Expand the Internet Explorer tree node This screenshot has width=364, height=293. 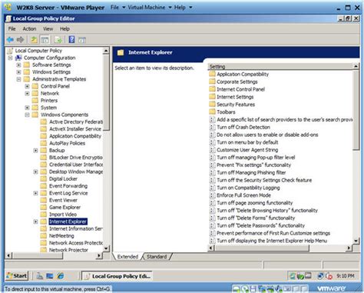[35, 221]
